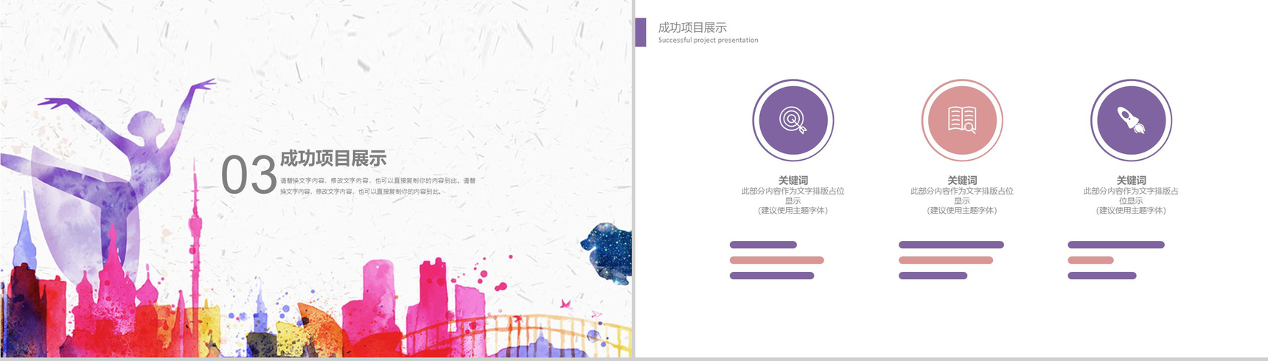The width and height of the screenshot is (1268, 361).
Task: Click the target bullseye icon in purple circle
Action: [792, 120]
